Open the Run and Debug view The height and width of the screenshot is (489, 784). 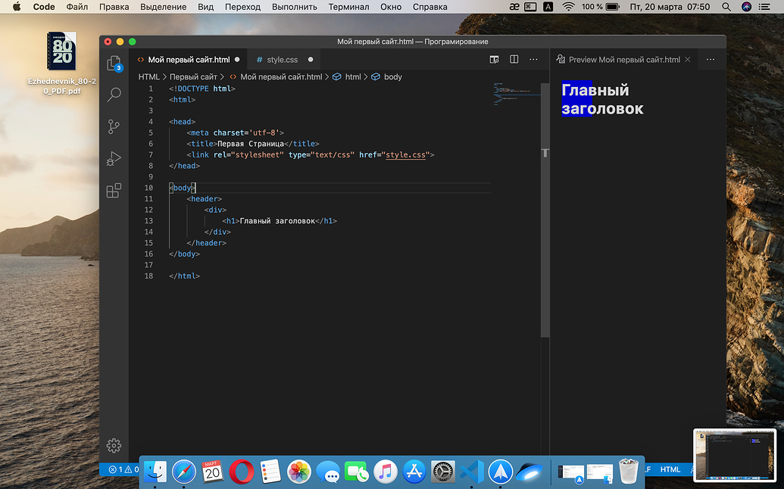pos(114,158)
